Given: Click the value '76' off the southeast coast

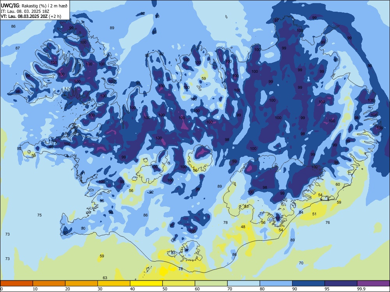Looking at the screenshot, I should coord(328,222).
